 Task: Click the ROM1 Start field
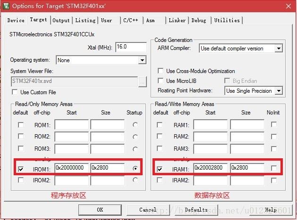pyautogui.click(x=72, y=124)
